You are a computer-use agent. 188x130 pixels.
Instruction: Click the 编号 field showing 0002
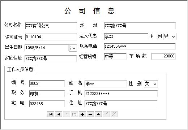point(47,84)
